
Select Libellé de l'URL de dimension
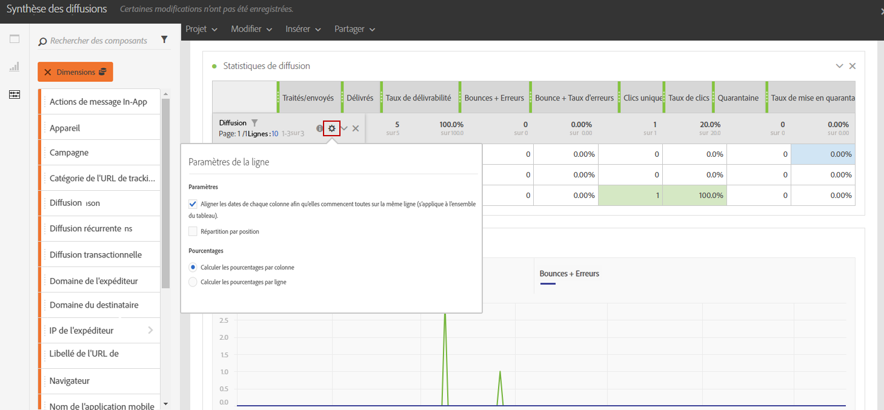coord(99,355)
